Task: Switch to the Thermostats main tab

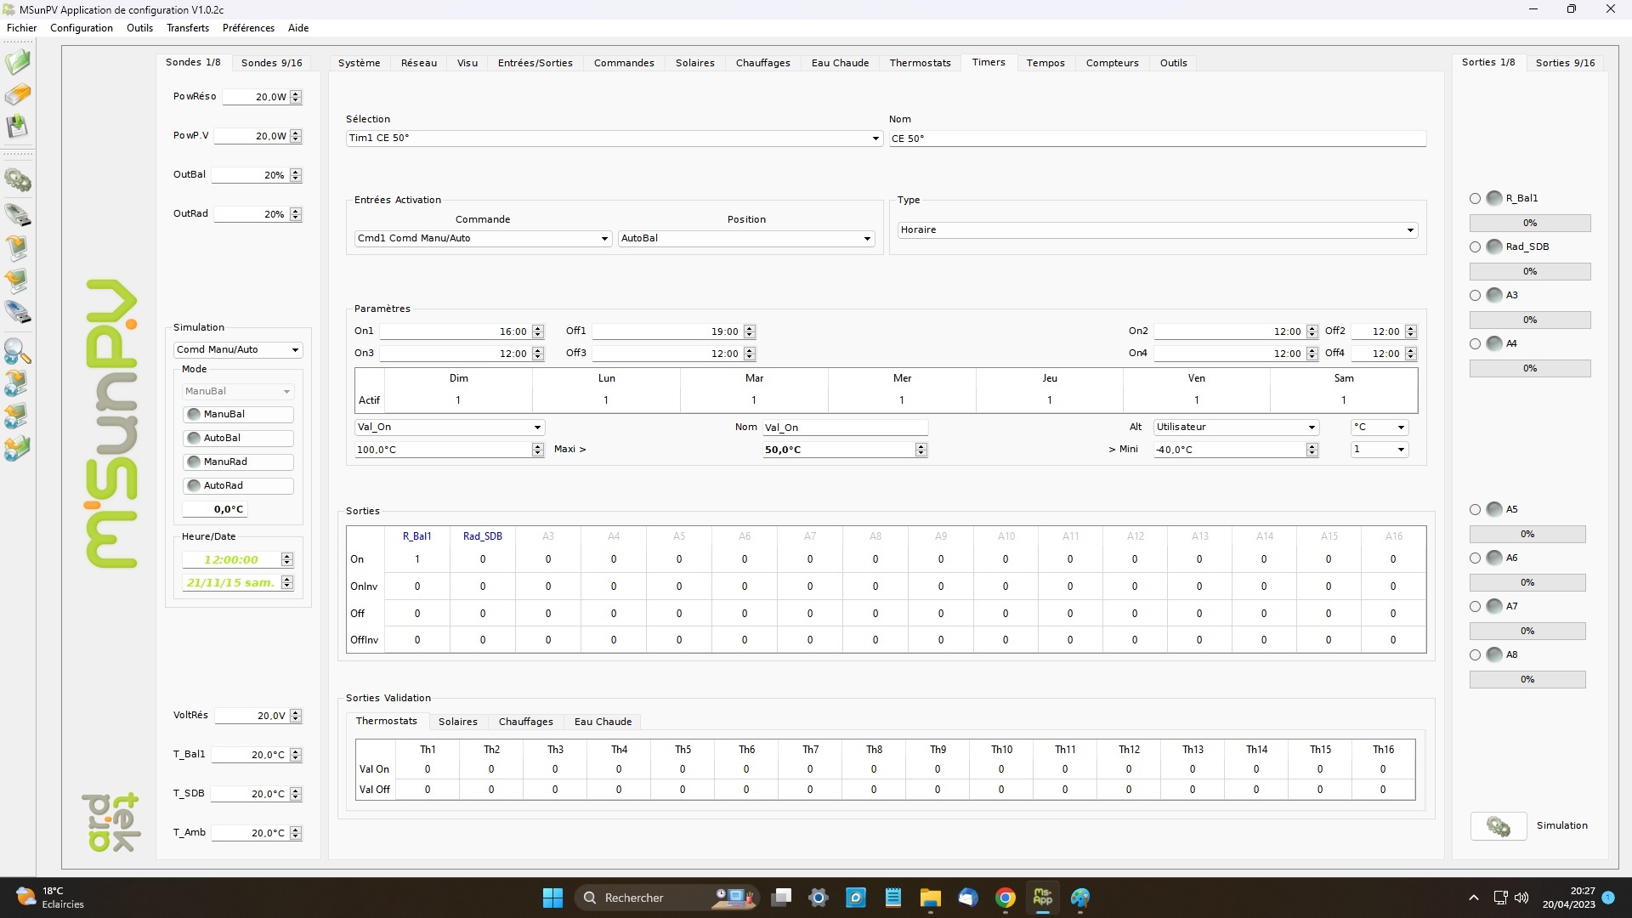Action: click(920, 63)
